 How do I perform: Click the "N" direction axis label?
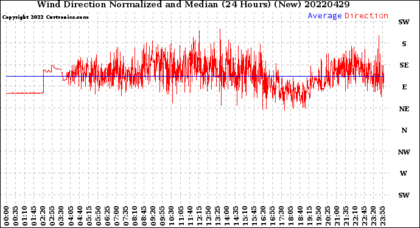[x=404, y=130]
